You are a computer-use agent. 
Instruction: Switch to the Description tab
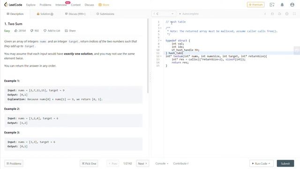click(x=15, y=14)
